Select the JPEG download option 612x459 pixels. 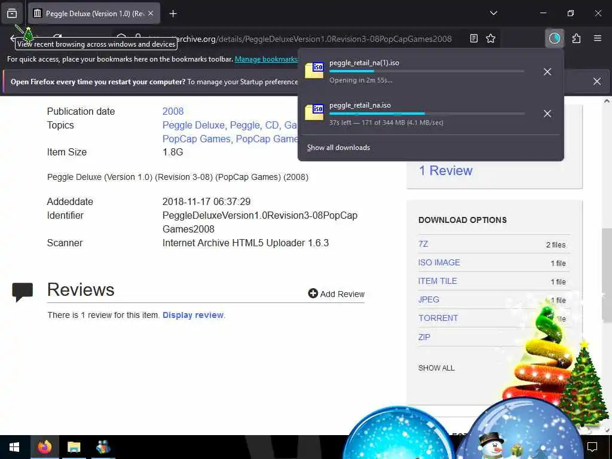pos(429,299)
